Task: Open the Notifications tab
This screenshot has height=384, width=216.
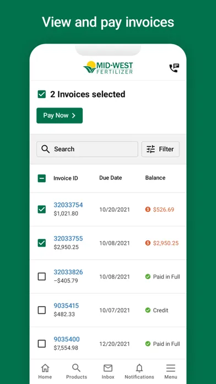Action: tap(139, 371)
